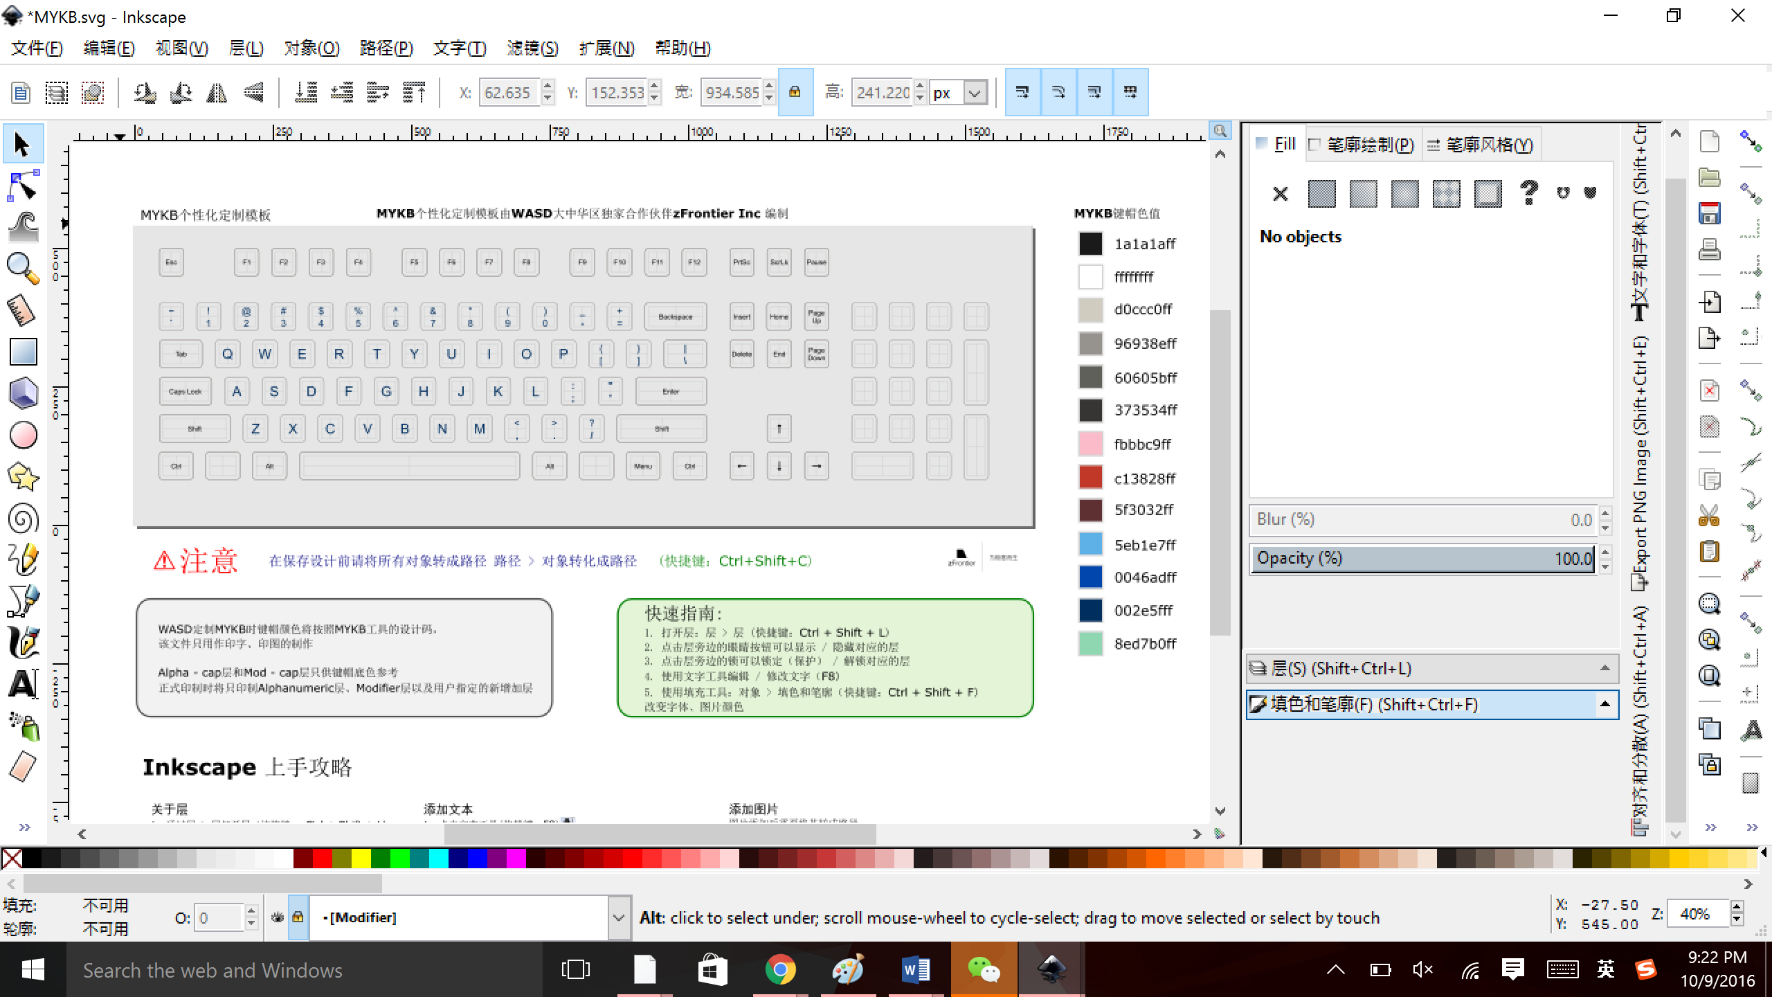The width and height of the screenshot is (1772, 997).
Task: Select the Calligraphy tool
Action: (23, 643)
